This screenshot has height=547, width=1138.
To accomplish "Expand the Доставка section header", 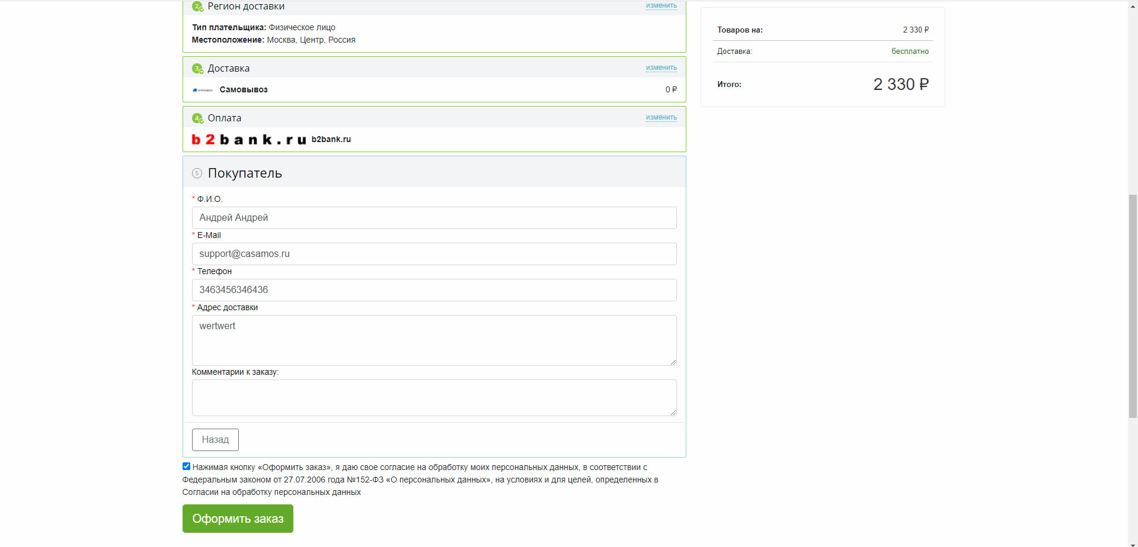I will pyautogui.click(x=415, y=68).
